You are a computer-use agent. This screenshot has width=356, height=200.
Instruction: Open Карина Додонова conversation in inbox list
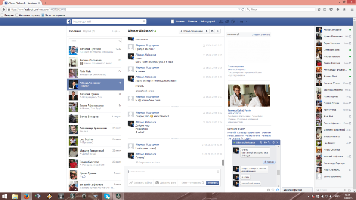(x=95, y=62)
